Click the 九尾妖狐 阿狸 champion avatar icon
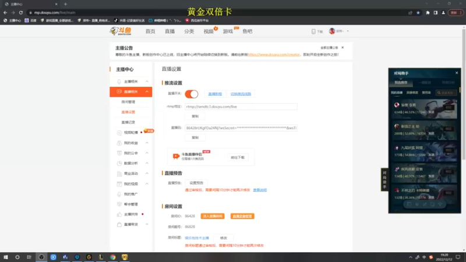This screenshot has width=466, height=262. click(x=397, y=148)
